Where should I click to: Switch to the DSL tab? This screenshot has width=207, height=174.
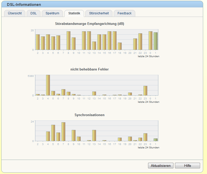34,13
